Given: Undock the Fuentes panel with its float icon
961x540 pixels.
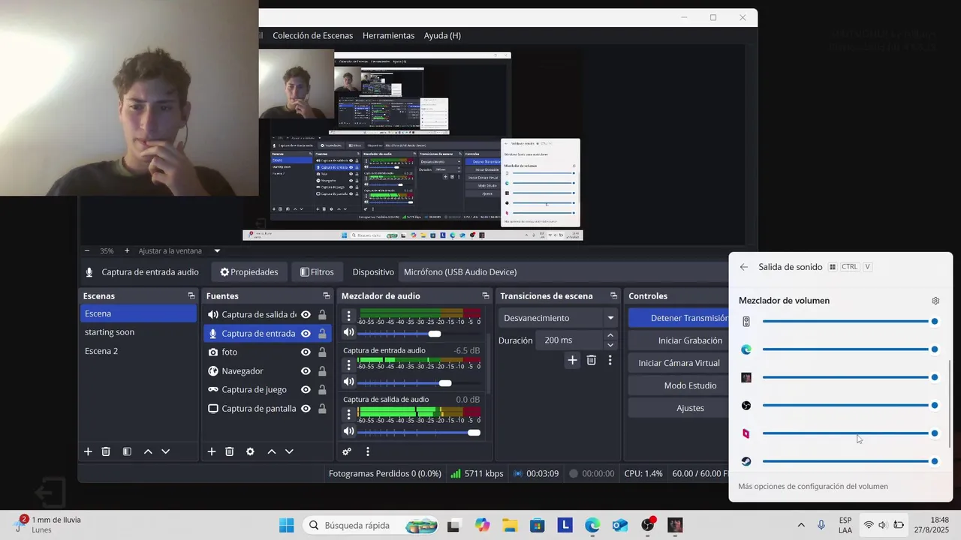Looking at the screenshot, I should click(x=326, y=296).
